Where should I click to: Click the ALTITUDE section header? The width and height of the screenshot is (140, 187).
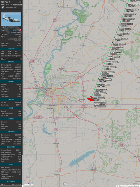click(11, 132)
